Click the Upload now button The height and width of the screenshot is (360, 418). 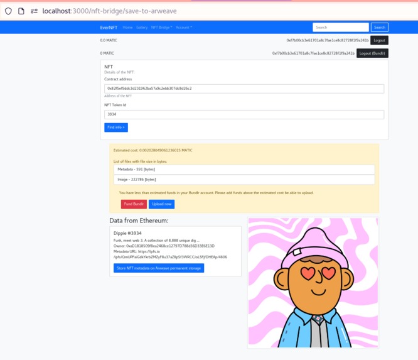161,204
